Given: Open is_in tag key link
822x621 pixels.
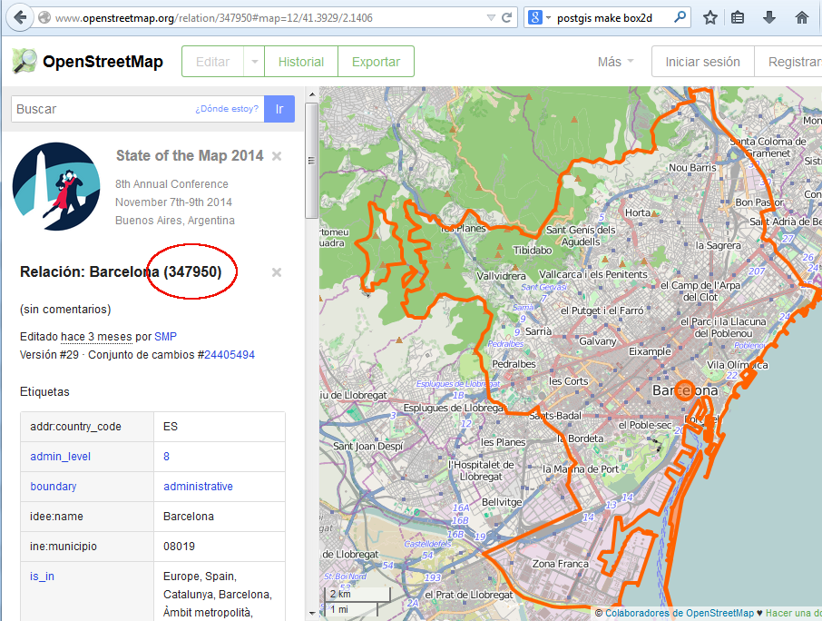Looking at the screenshot, I should (x=42, y=577).
